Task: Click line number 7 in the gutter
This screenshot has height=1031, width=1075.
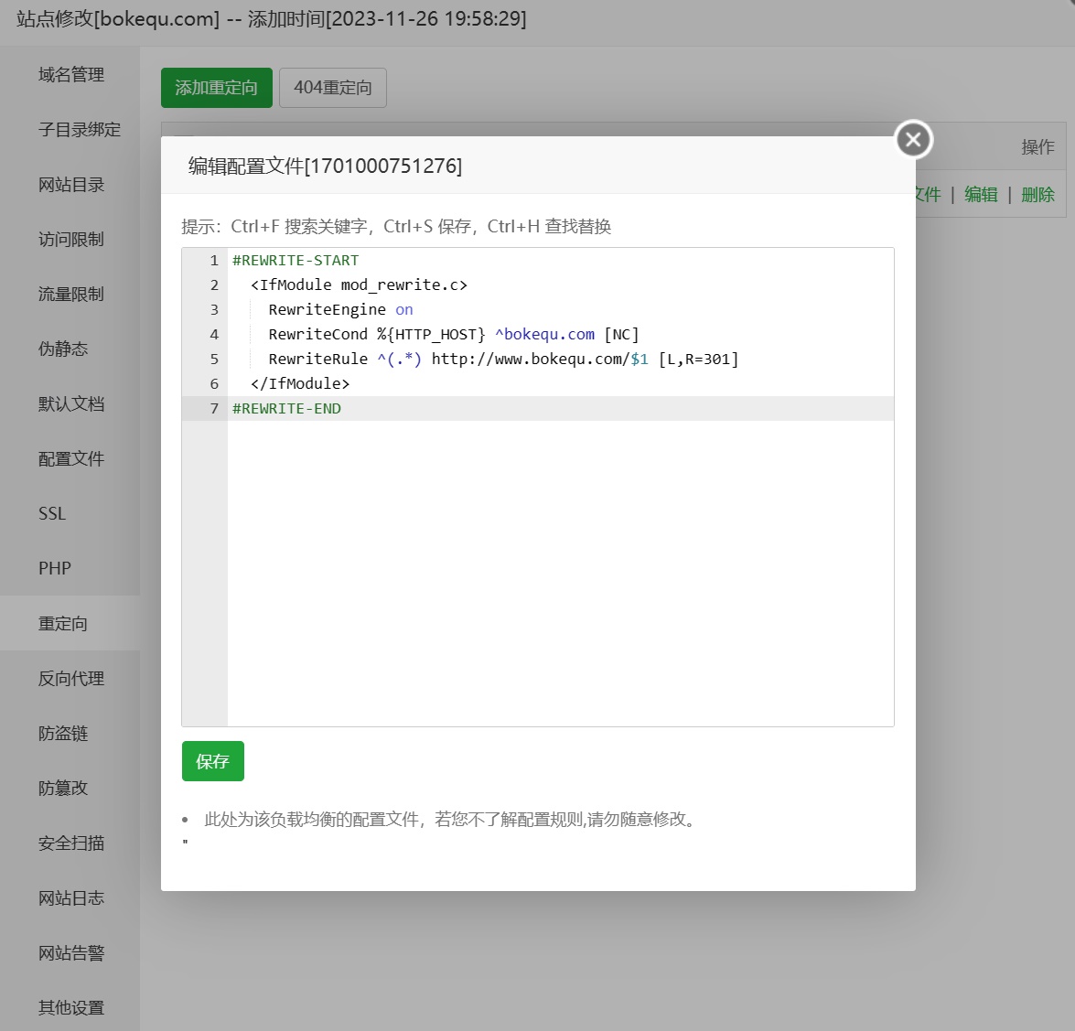Action: click(214, 409)
